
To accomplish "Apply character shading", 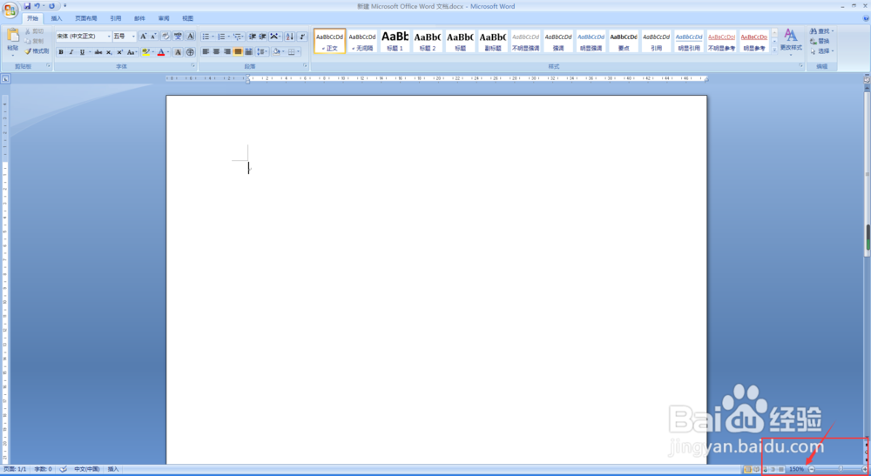I will tap(178, 52).
